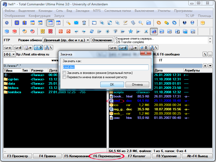216x162 pixels.
Task: Open the Помощь menu
Action: (x=204, y=16)
